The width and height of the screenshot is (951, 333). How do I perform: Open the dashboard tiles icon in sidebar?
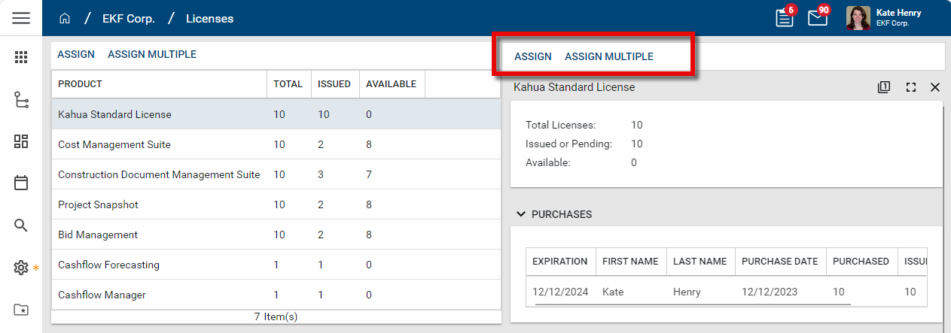point(21,141)
